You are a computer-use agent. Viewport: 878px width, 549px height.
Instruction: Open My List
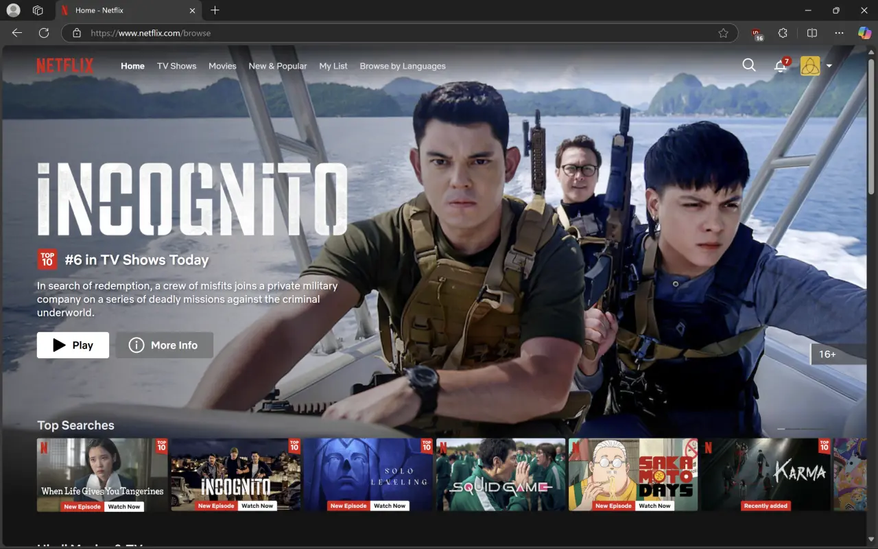tap(333, 66)
